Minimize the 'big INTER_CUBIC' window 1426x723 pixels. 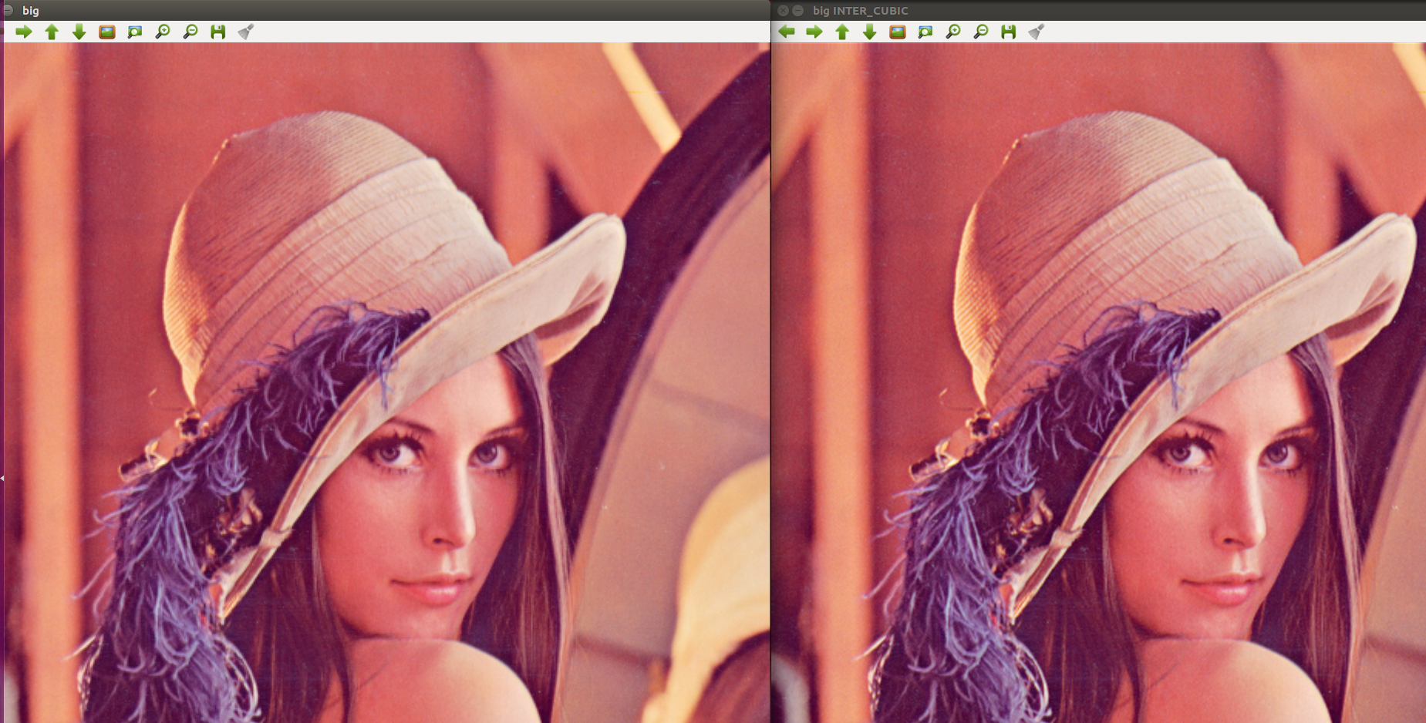pyautogui.click(x=798, y=11)
